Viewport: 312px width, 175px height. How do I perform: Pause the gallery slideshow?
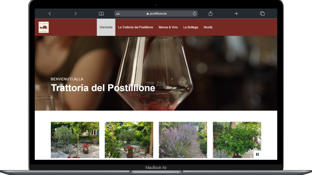coord(257,154)
